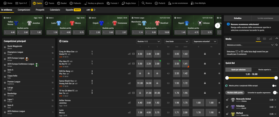Open pitch tracker for Pho Hien FC match
This screenshot has width=279, height=117.
[x=134, y=63]
